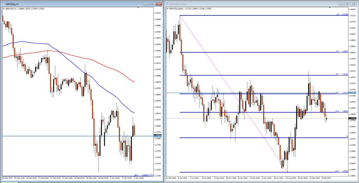Maximize the GBPUSDp,H1 chart window
Image resolution: width=359 pixels, height=183 pixels.
pyautogui.click(x=153, y=4)
